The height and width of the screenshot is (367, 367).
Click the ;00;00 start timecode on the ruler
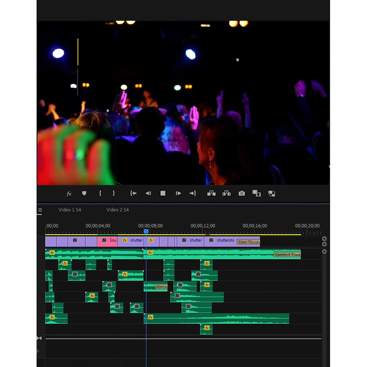pyautogui.click(x=52, y=226)
